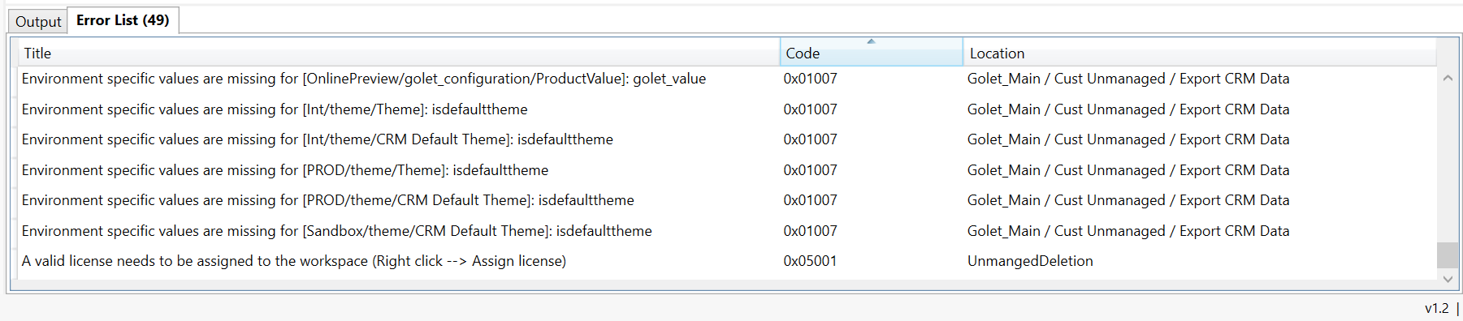Select the Sandbox/theme/CRM Default Theme error row
The width and height of the screenshot is (1463, 321).
coord(727,231)
